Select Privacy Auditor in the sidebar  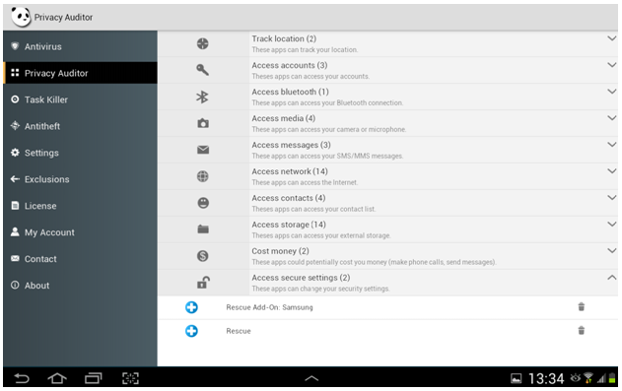pos(80,73)
